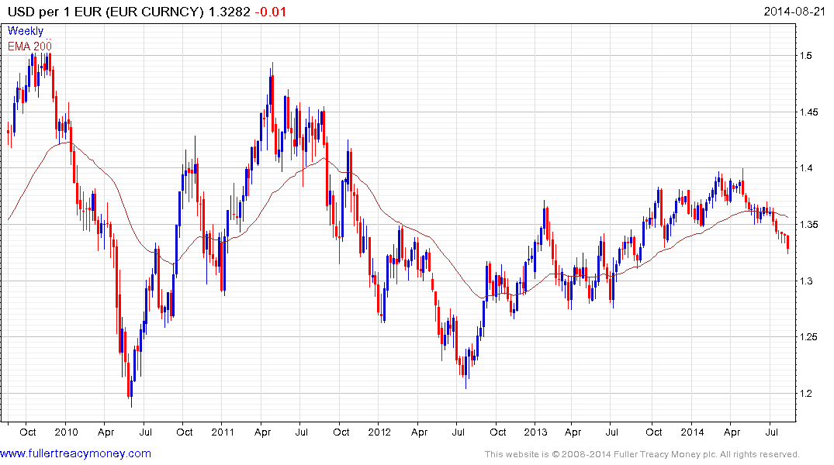Click the 'EMA 200' legend label
The height and width of the screenshot is (465, 834).
click(x=29, y=46)
